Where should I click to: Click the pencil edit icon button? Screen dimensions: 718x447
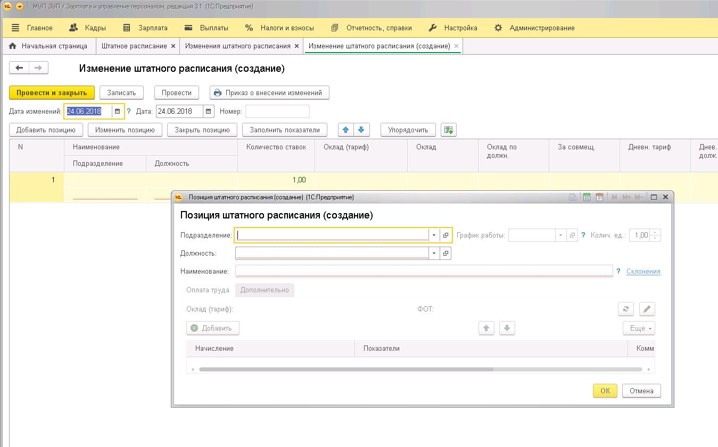coord(647,309)
